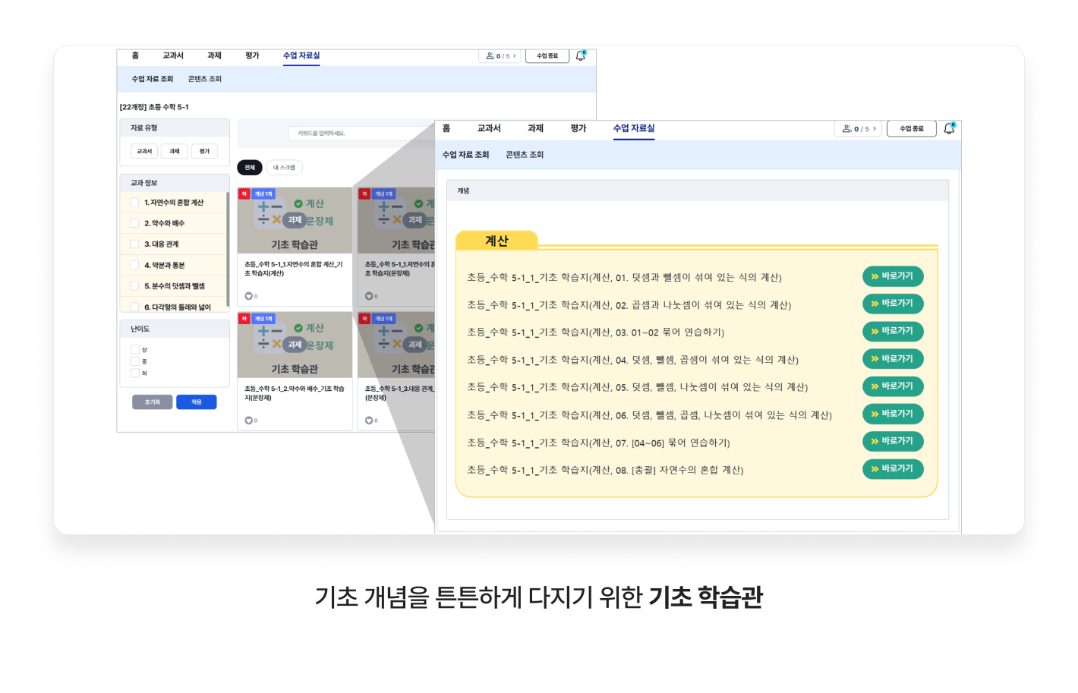Screen dimensions: 1078x693
Task: Click the 교과 정보 list scrollbar
Action: 228,250
